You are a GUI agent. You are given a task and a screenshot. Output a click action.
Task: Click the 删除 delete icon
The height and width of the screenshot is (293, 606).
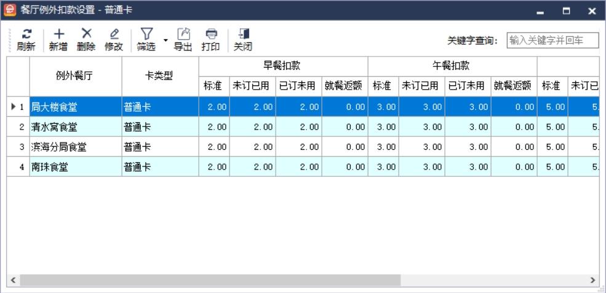(87, 34)
